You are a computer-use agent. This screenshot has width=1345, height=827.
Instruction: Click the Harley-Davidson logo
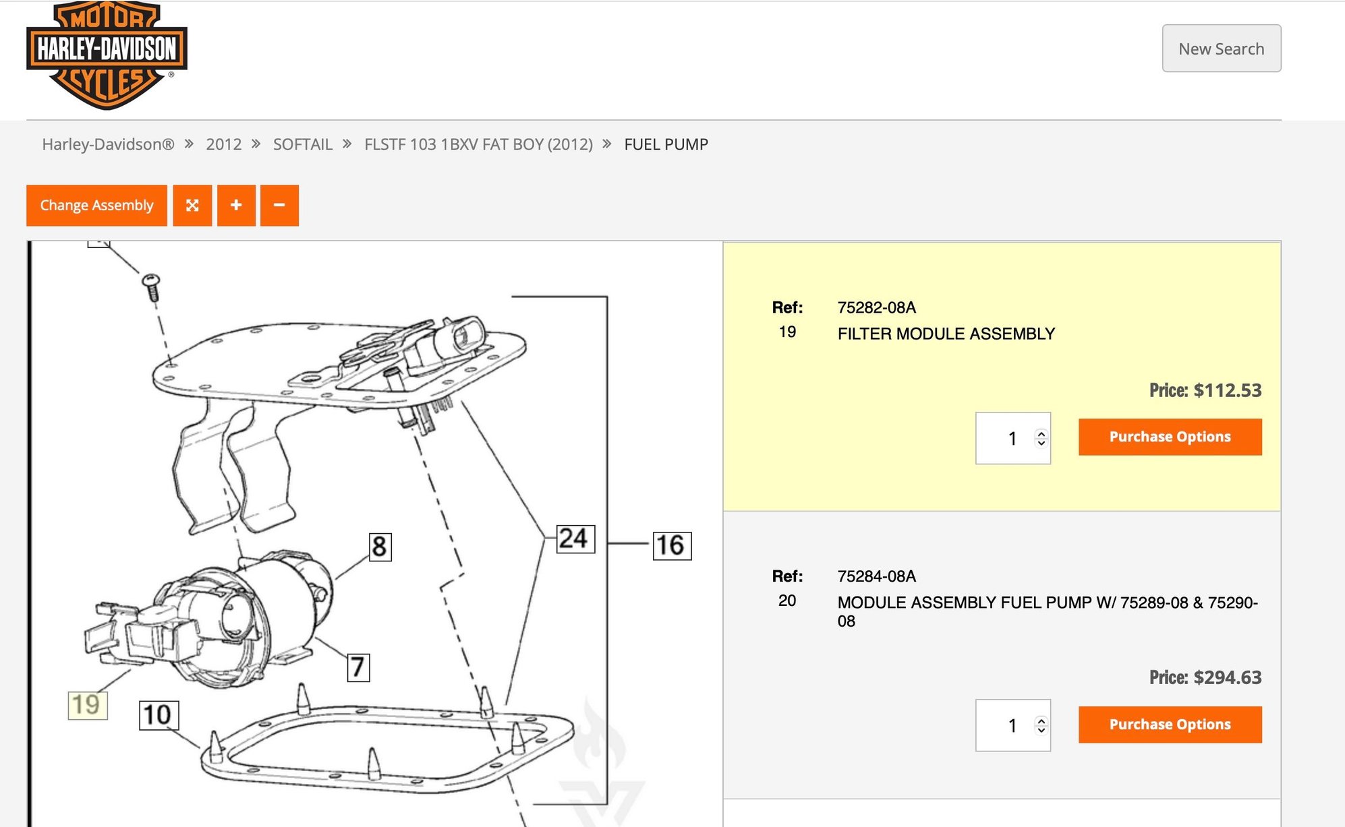point(107,55)
